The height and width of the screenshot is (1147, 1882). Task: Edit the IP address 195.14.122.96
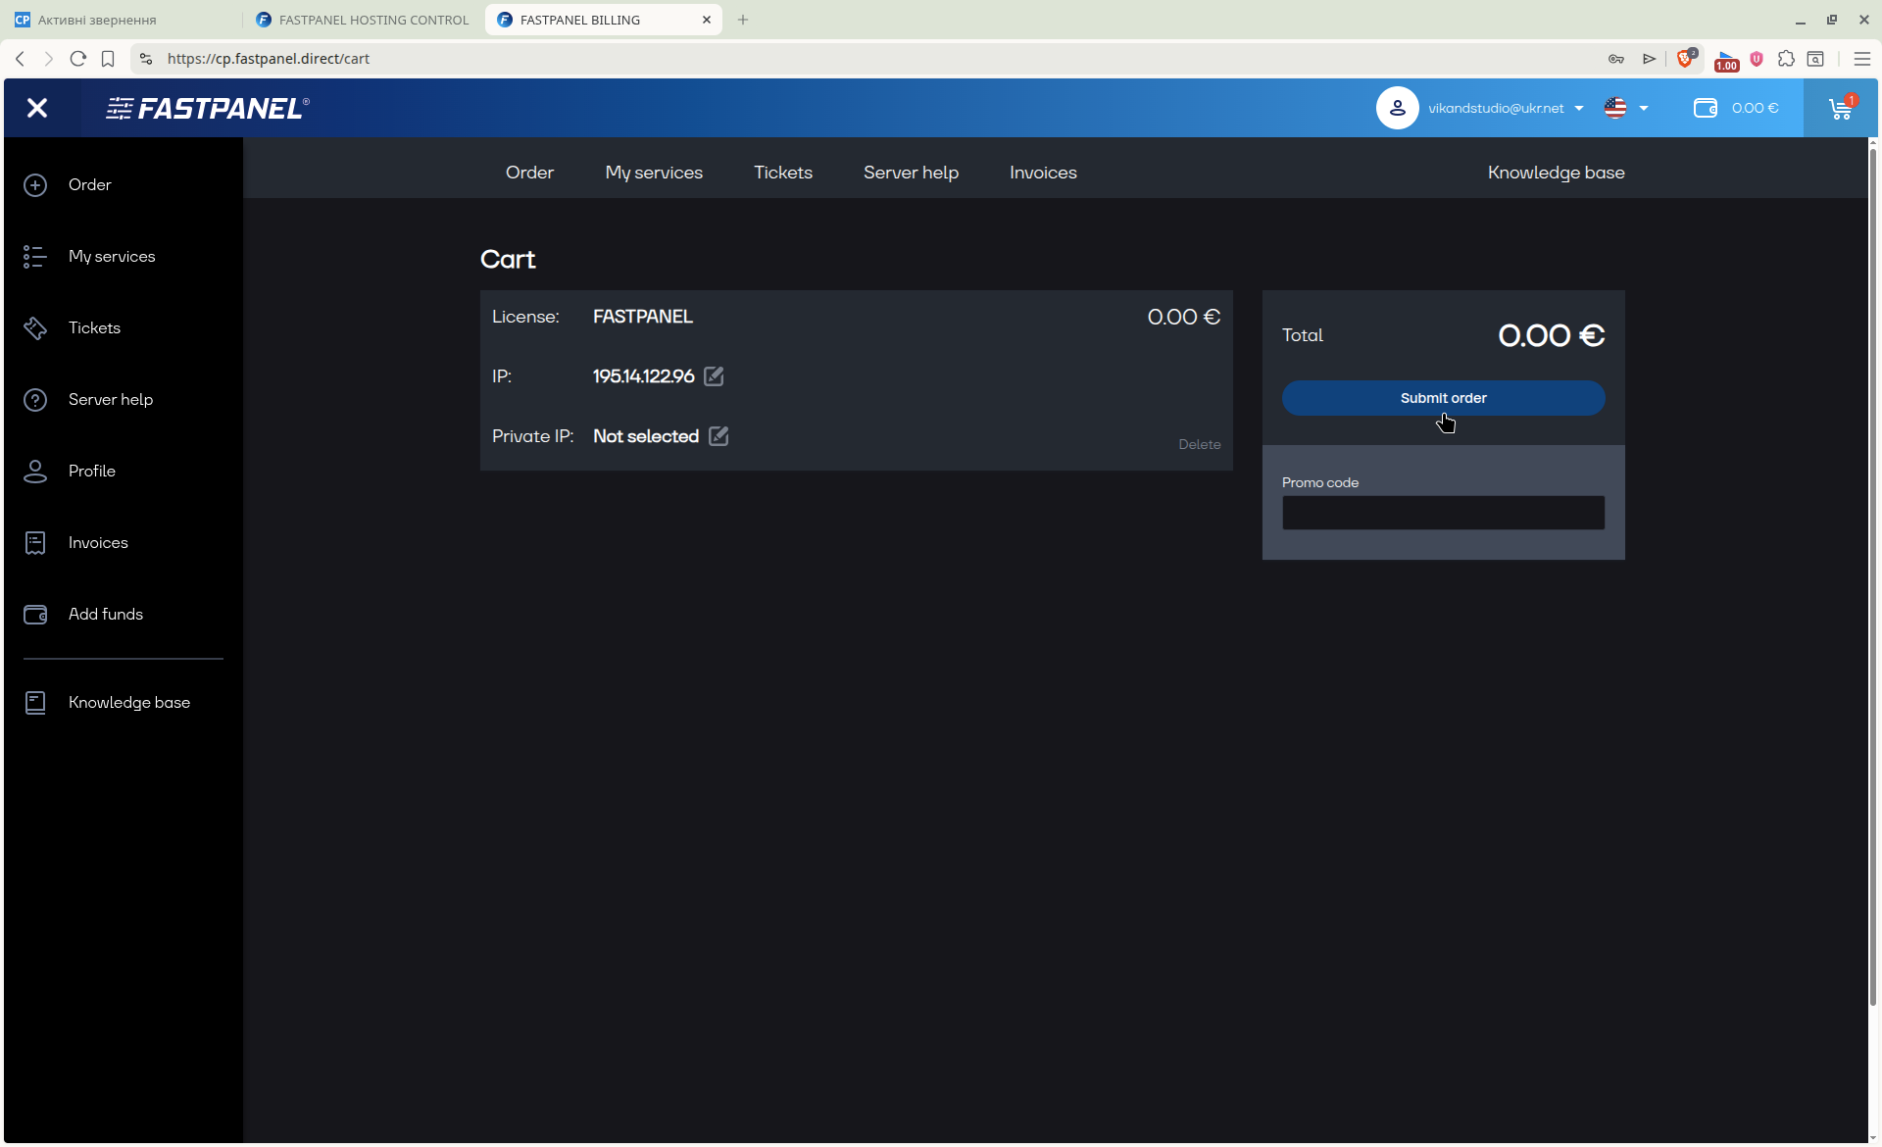click(715, 376)
